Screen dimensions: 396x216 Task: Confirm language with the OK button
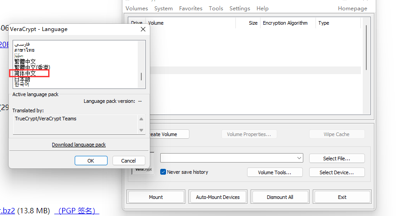(x=91, y=161)
